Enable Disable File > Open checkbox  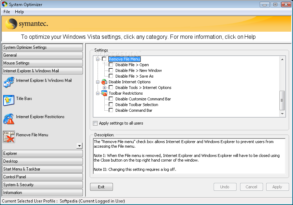click(111, 65)
